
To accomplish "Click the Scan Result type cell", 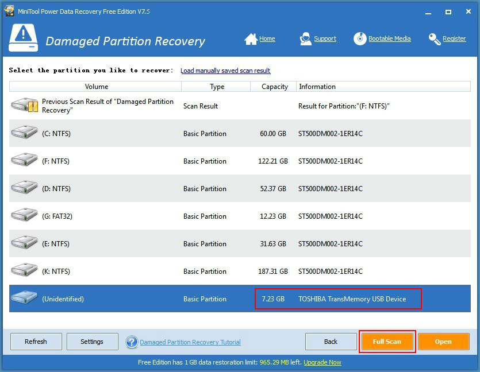I will 201,106.
